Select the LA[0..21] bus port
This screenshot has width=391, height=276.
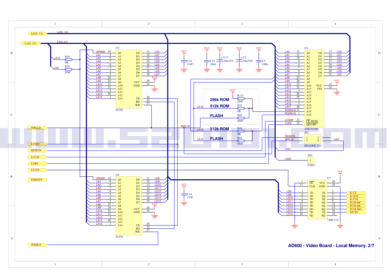(x=31, y=43)
